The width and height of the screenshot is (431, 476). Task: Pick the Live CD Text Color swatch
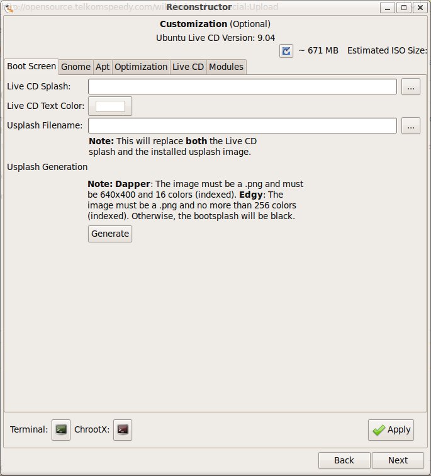[x=110, y=106]
